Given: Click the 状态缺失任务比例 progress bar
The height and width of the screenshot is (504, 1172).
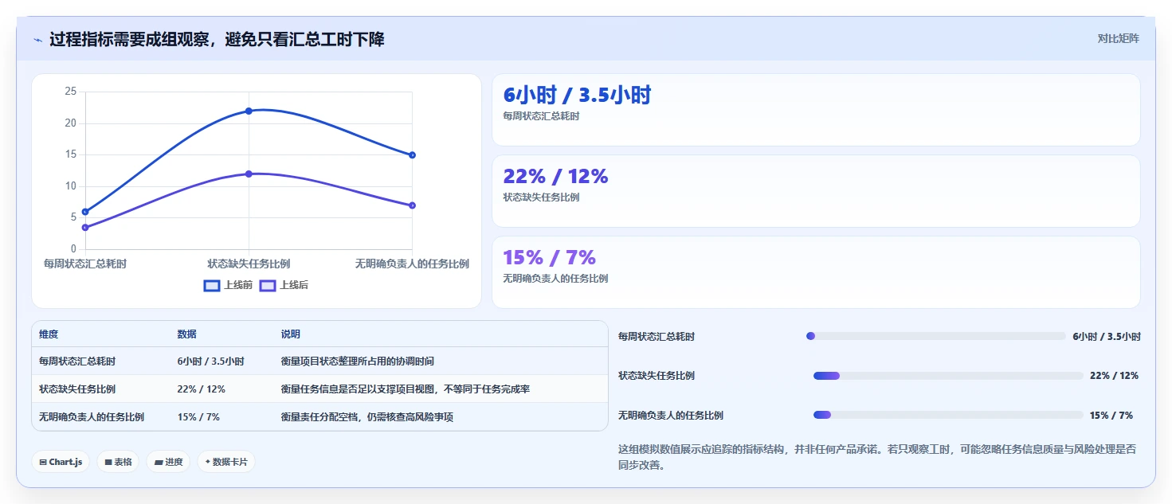Looking at the screenshot, I should point(948,375).
